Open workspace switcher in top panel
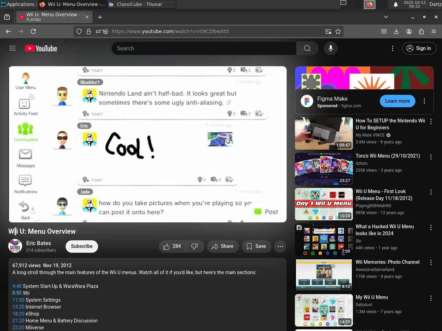 point(343,3)
